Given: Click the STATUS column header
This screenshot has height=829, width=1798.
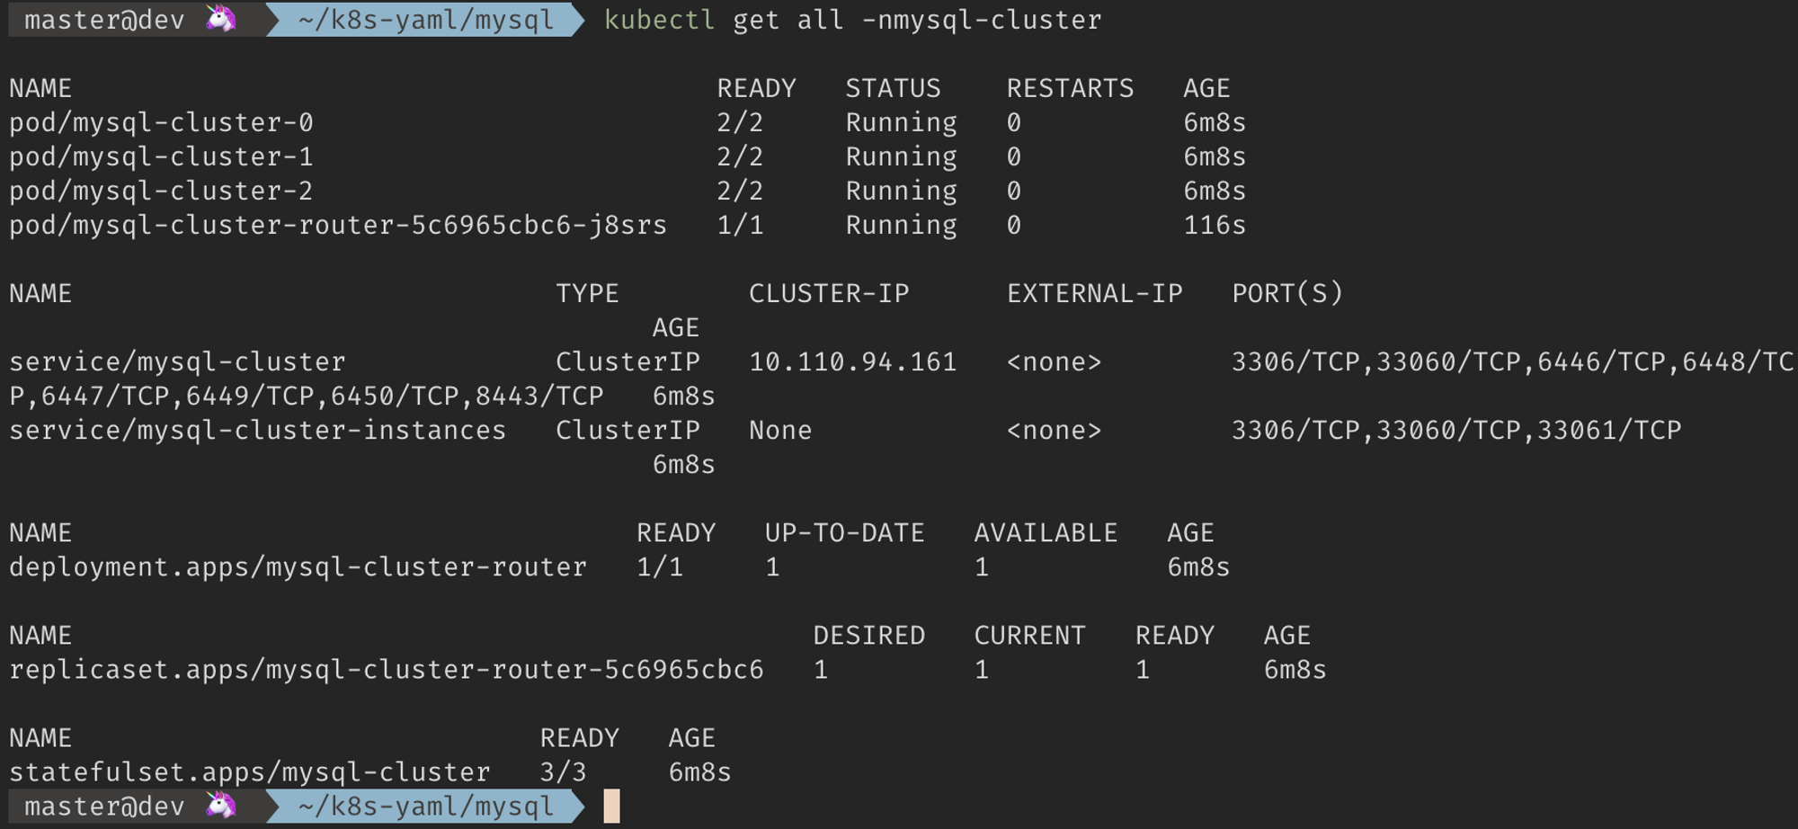Looking at the screenshot, I should coord(893,88).
